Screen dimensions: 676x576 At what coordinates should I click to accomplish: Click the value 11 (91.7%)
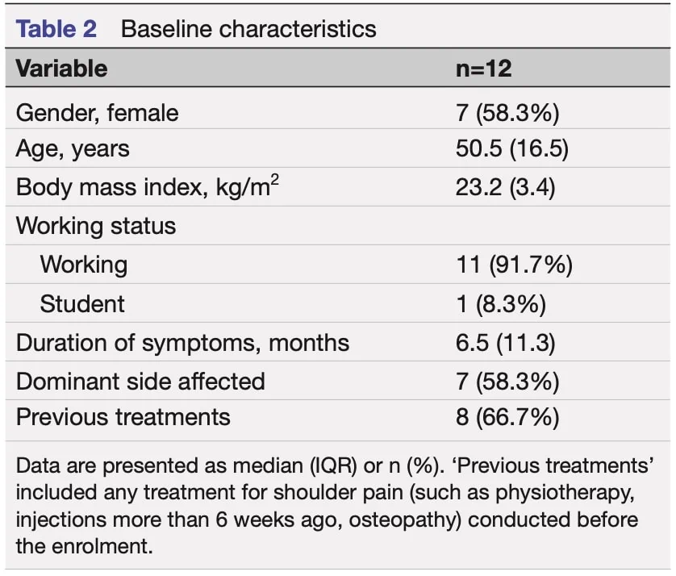[515, 265]
